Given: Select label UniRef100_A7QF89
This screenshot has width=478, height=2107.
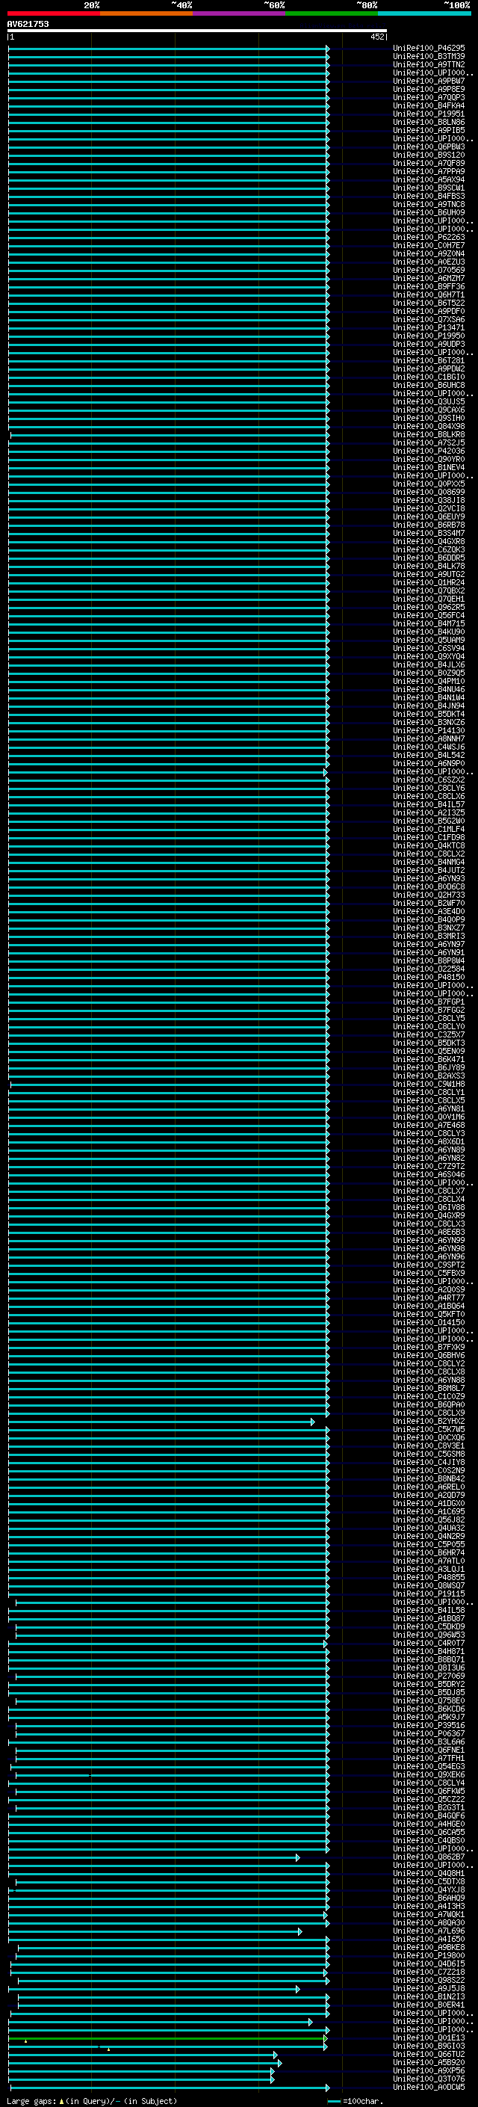Looking at the screenshot, I should (429, 163).
